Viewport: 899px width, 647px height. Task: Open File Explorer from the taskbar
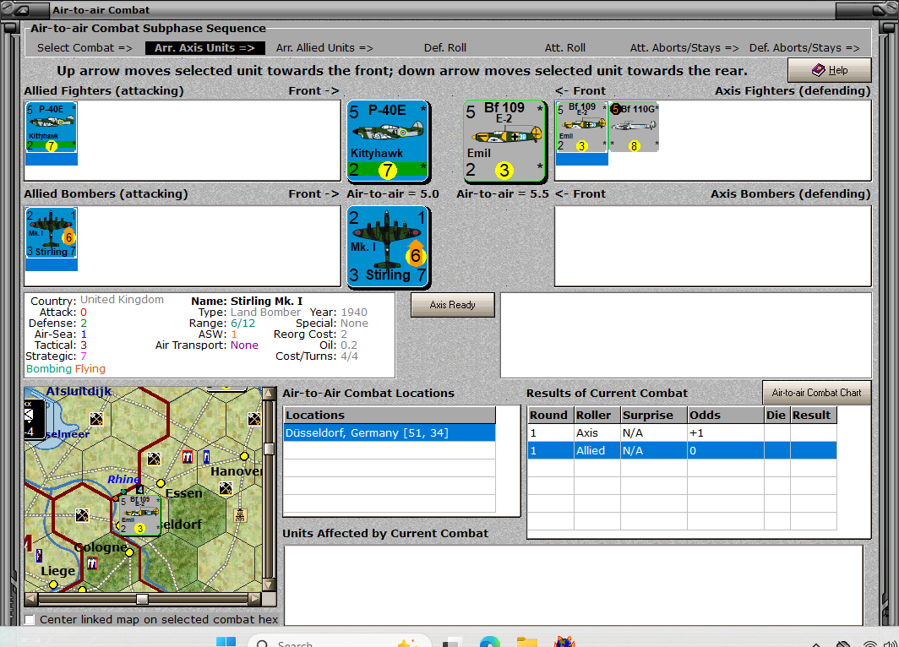(x=527, y=642)
